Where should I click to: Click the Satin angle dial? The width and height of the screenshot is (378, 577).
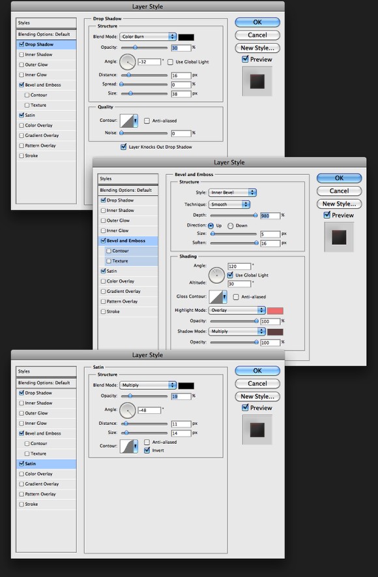click(128, 410)
